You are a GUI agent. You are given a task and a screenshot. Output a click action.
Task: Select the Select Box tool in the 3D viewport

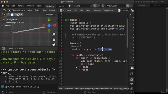(x=4, y=15)
